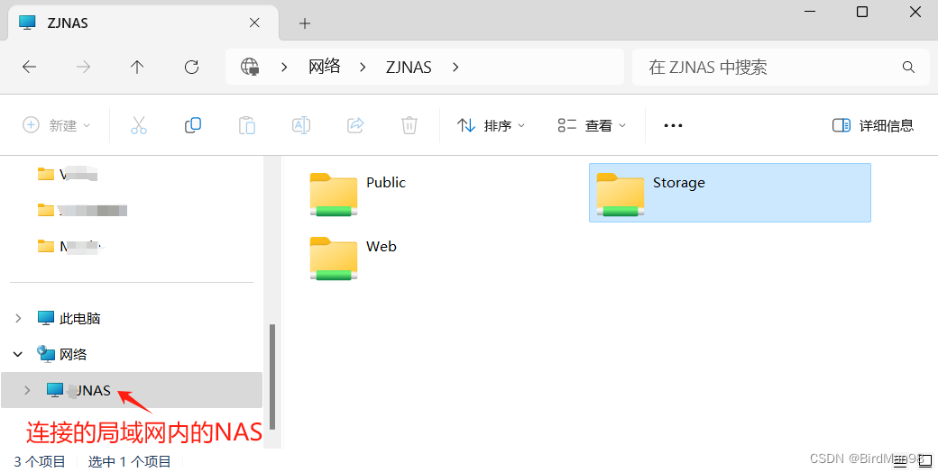Viewport: 938px width, 472px height.
Task: Open the 新建 new item menu
Action: click(56, 125)
